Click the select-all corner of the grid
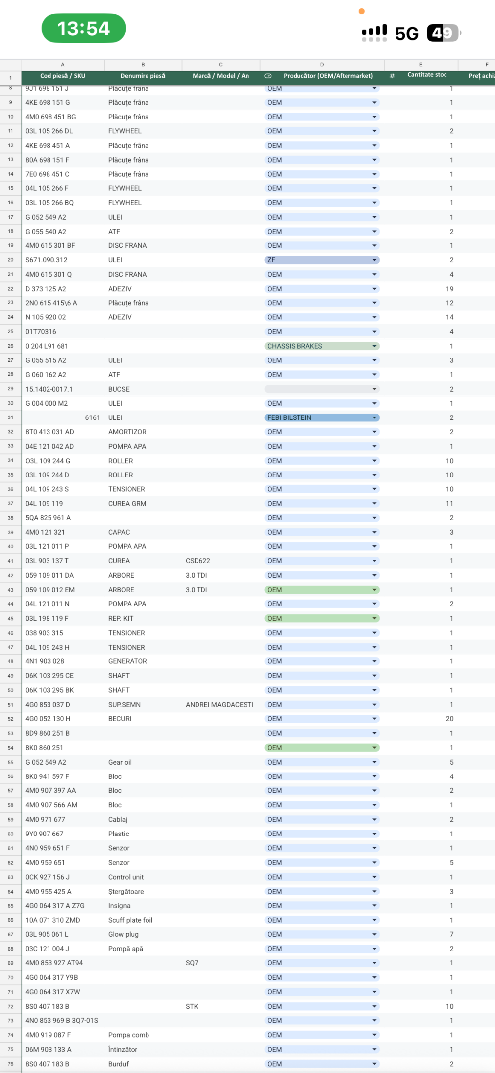The width and height of the screenshot is (495, 1073). pos(10,65)
